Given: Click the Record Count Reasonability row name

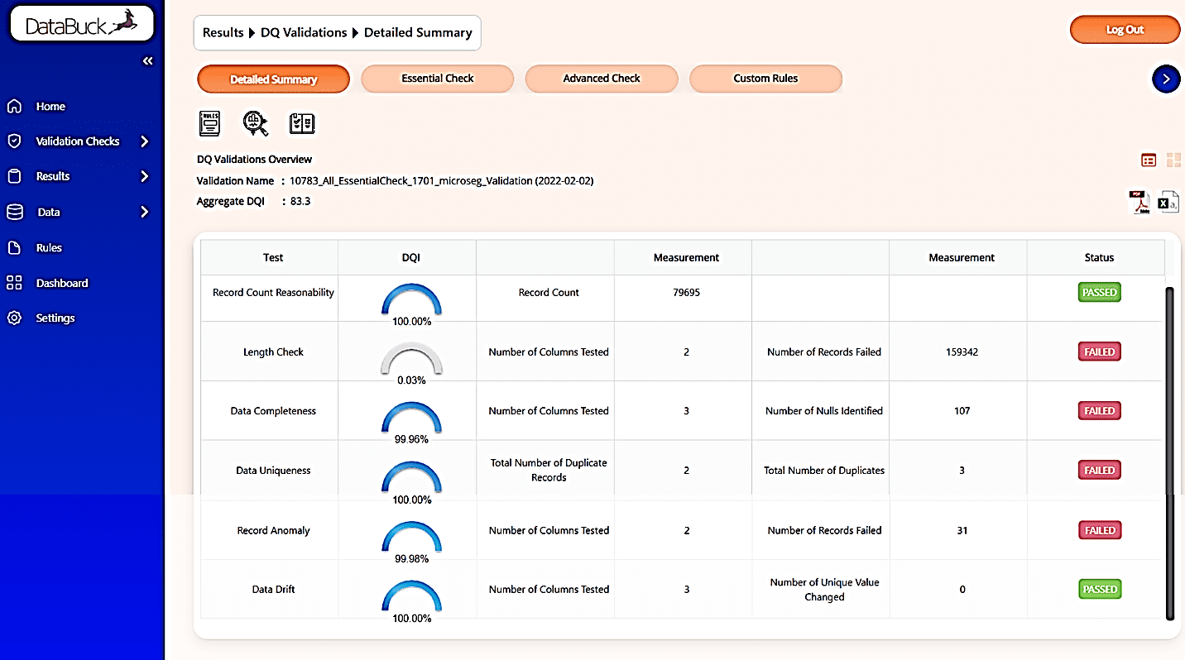Looking at the screenshot, I should [x=273, y=293].
